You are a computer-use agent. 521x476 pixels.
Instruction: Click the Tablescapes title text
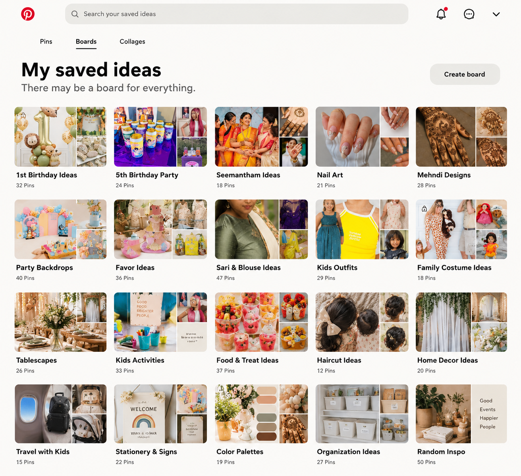37,360
